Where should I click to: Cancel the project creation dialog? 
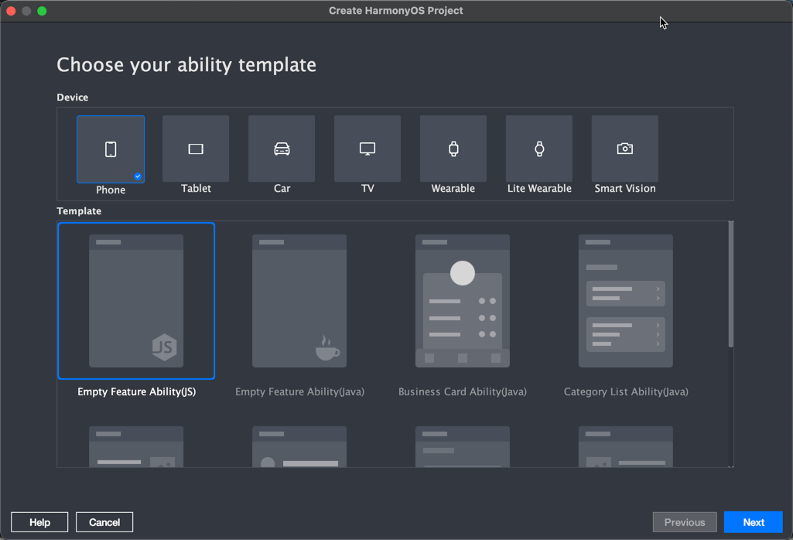click(104, 522)
